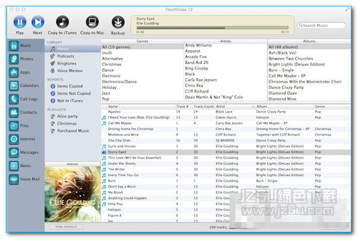
Task: Sort tracks by the Artist column header
Action: click(235, 107)
